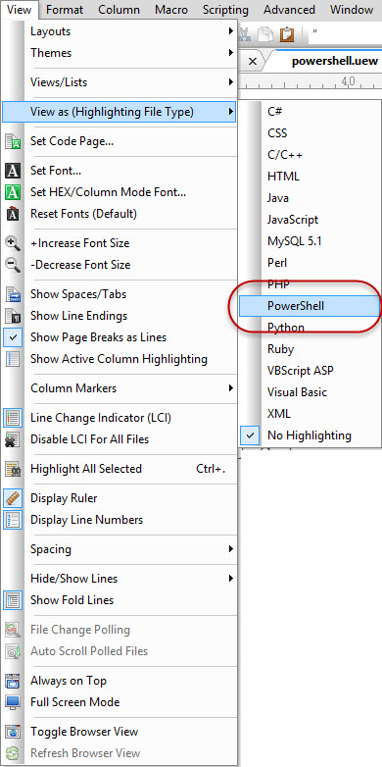Click the green HEX/Column Mode Font icon
The width and height of the screenshot is (382, 767).
pos(12,192)
